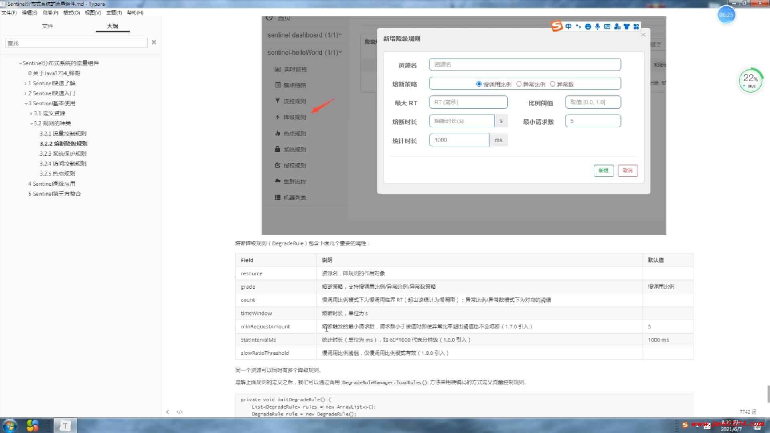Expand sentinel-dashboard (1/1) chevron in image
The height and width of the screenshot is (433, 770).
click(x=340, y=35)
